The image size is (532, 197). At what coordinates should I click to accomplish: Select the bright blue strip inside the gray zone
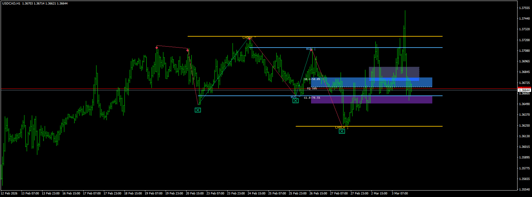394,79
